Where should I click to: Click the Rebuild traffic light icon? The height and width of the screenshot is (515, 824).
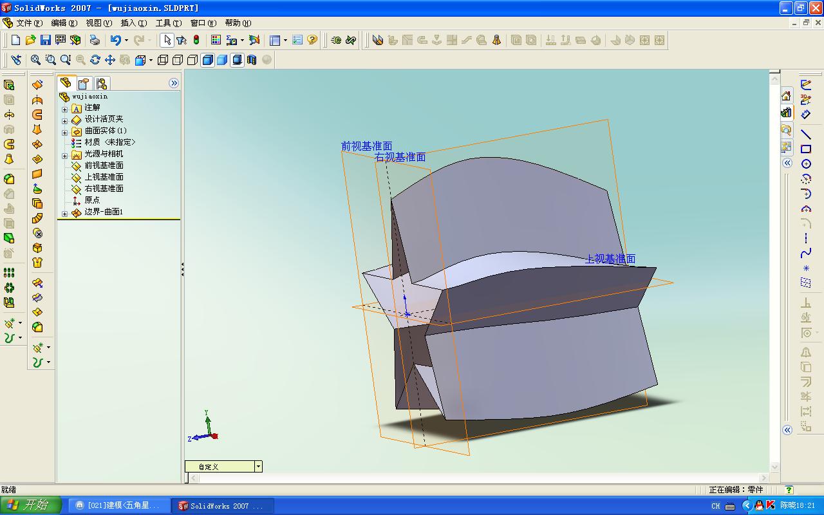196,40
